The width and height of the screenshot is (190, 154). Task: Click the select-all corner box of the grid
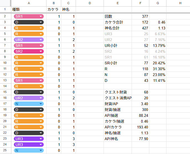(x=5, y=3)
